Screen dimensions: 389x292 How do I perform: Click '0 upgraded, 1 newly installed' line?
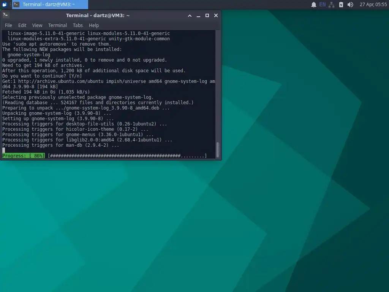click(x=85, y=60)
